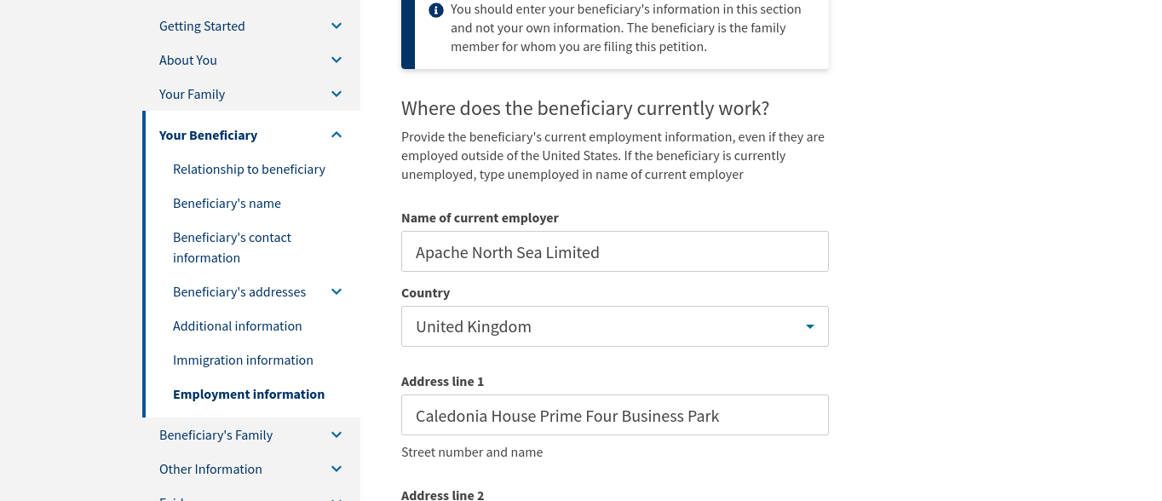Click the Country dropdown arrow
1162x501 pixels.
coord(810,327)
